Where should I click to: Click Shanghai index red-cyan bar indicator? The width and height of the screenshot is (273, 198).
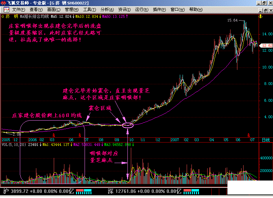tap(84, 191)
